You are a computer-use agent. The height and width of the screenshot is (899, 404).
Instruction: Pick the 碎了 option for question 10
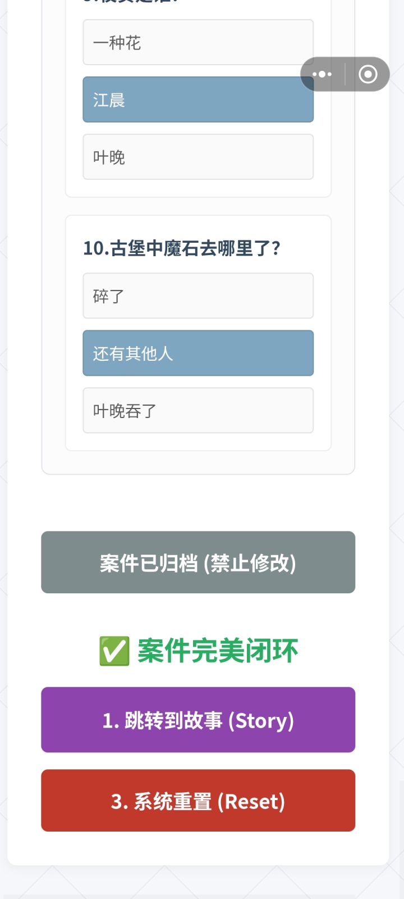(x=198, y=296)
